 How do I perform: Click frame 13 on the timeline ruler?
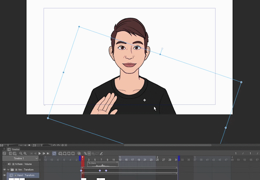(120, 160)
